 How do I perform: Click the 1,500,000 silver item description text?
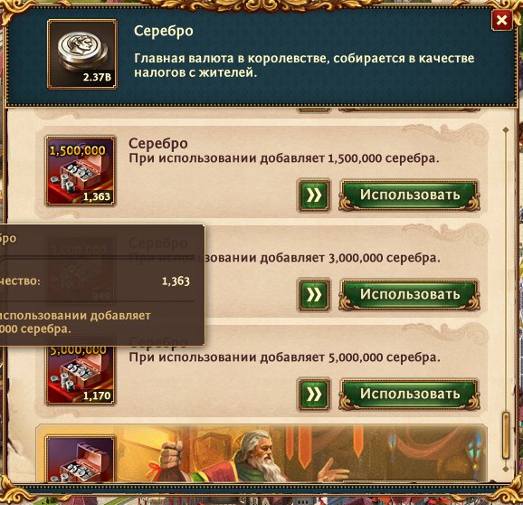pos(284,158)
